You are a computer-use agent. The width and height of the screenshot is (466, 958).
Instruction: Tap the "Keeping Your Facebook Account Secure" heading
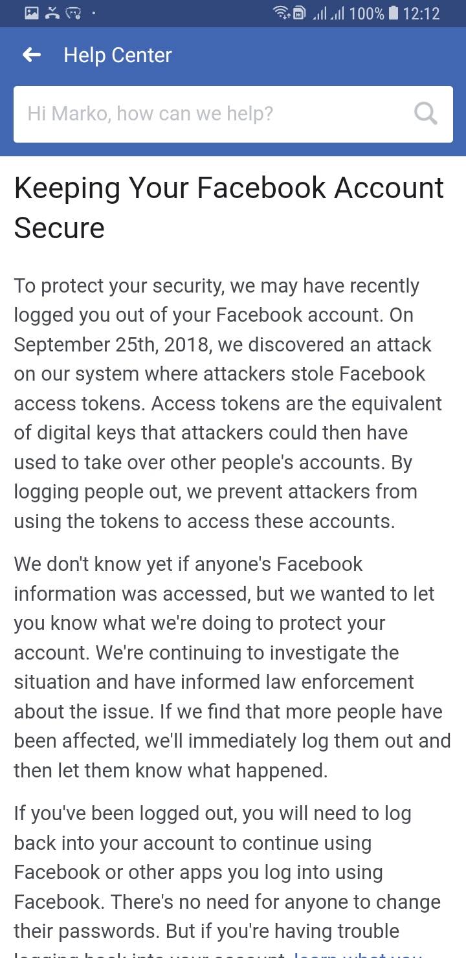228,207
